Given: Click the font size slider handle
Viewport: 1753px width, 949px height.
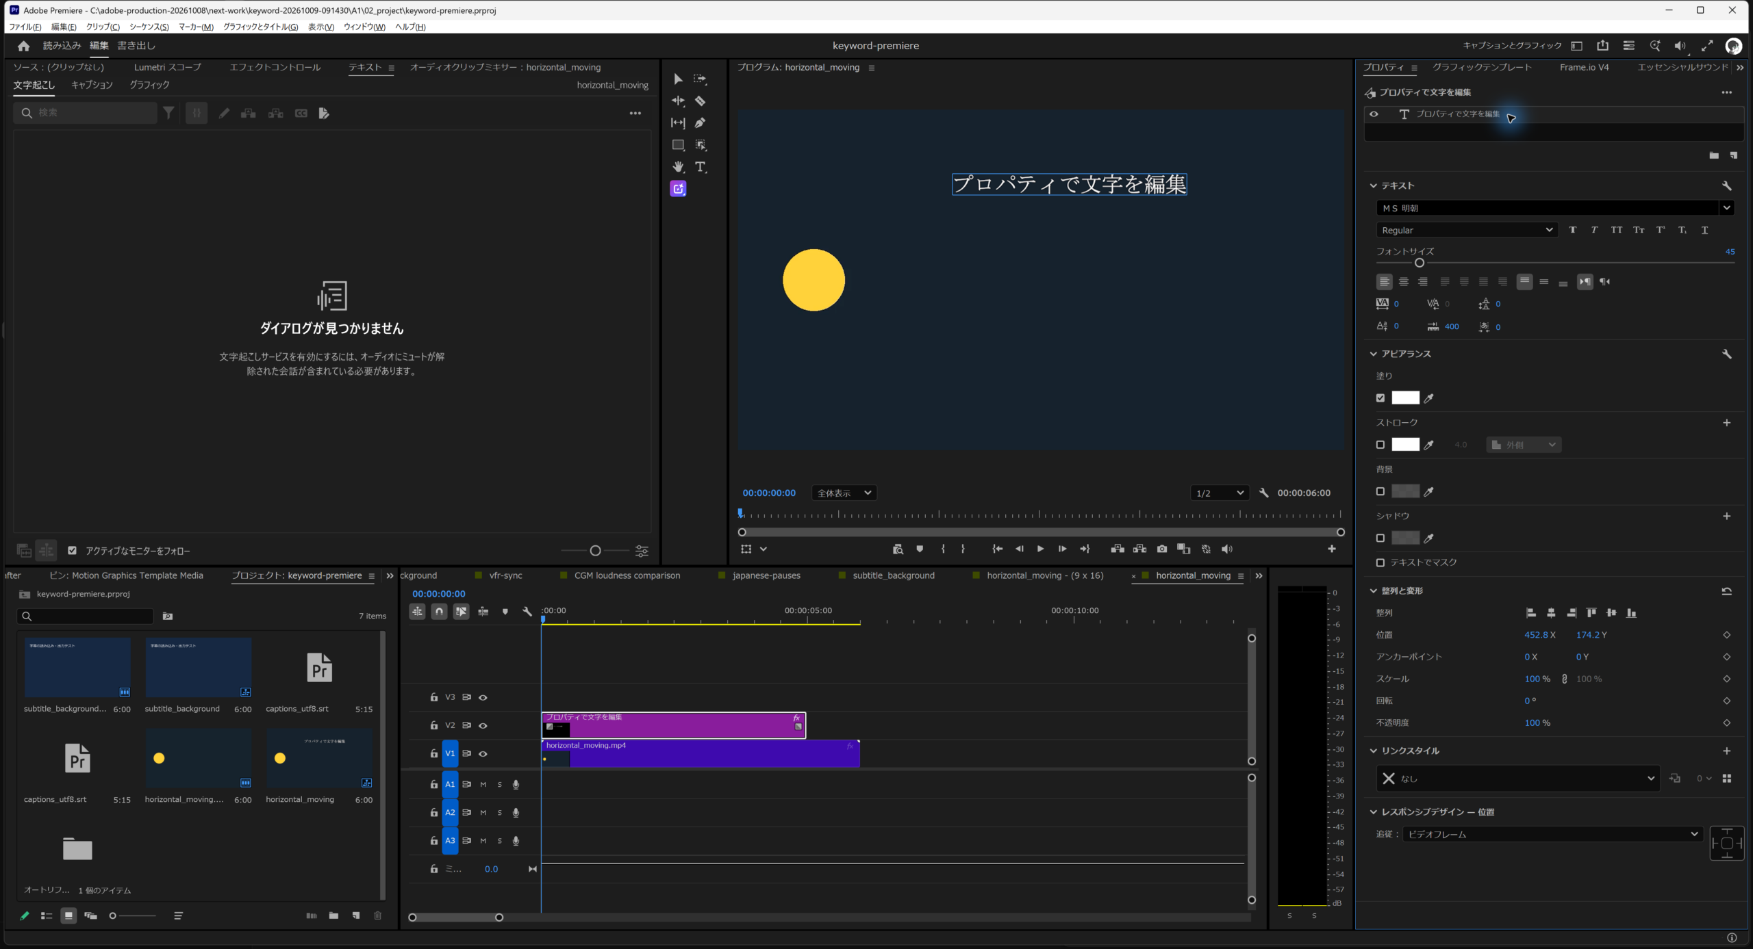Looking at the screenshot, I should tap(1420, 263).
